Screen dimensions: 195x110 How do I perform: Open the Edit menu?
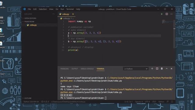[x=35, y=9]
